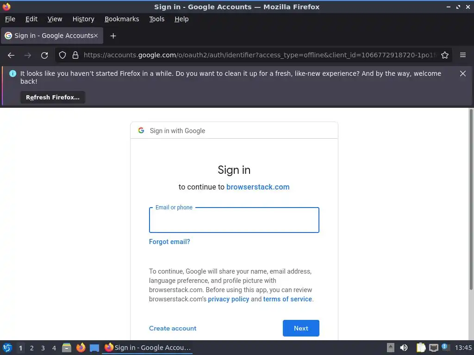This screenshot has width=474, height=355.
Task: Open Firefox application hamburger menu
Action: (463, 55)
